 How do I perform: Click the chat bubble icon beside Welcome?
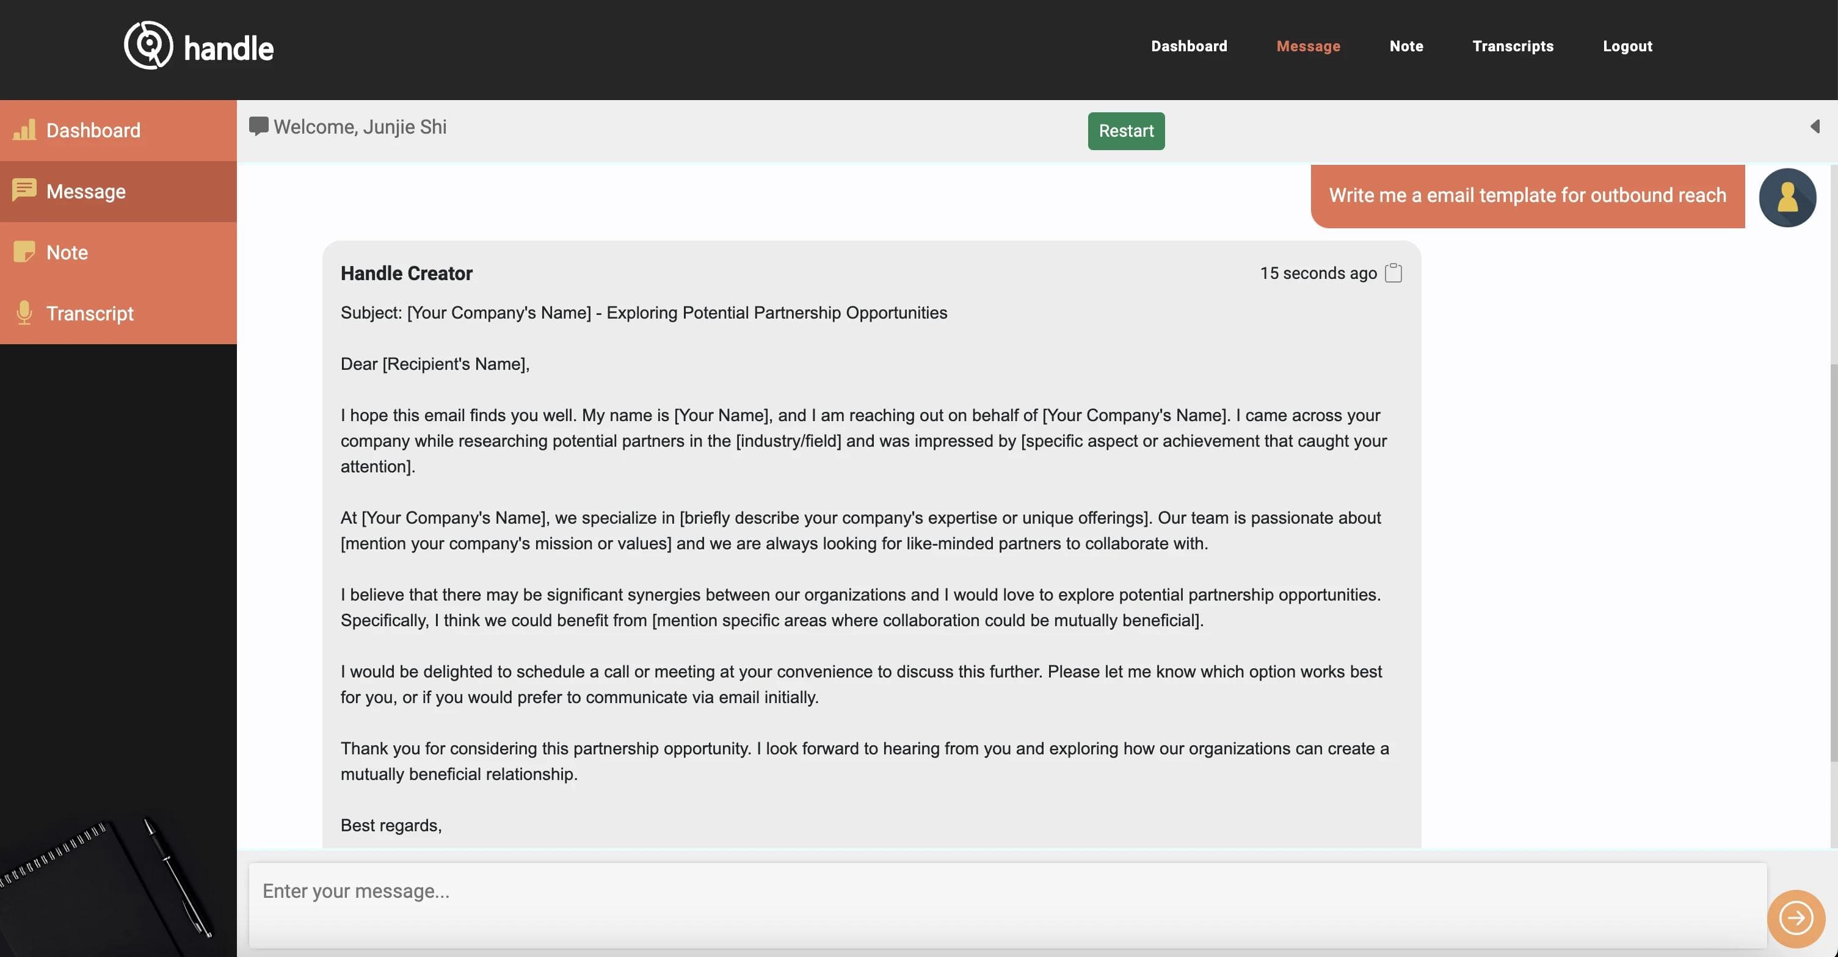[258, 127]
